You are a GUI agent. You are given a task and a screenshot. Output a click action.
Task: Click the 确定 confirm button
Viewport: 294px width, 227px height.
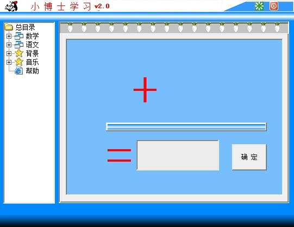coord(249,157)
